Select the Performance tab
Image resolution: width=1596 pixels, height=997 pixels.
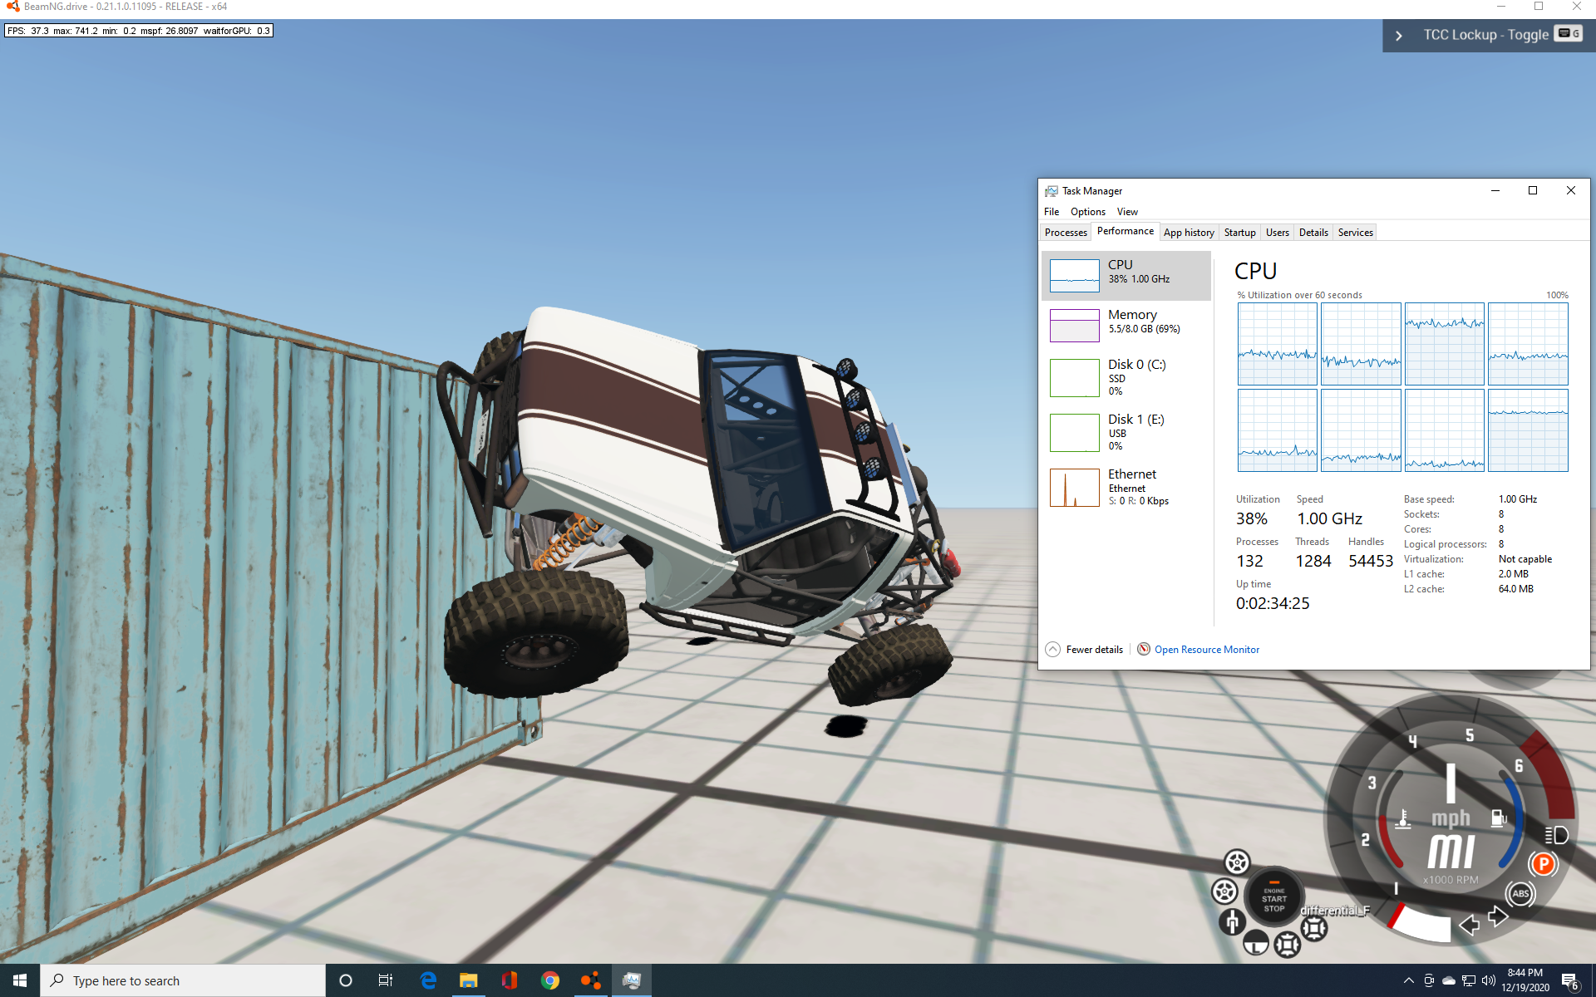1125,231
